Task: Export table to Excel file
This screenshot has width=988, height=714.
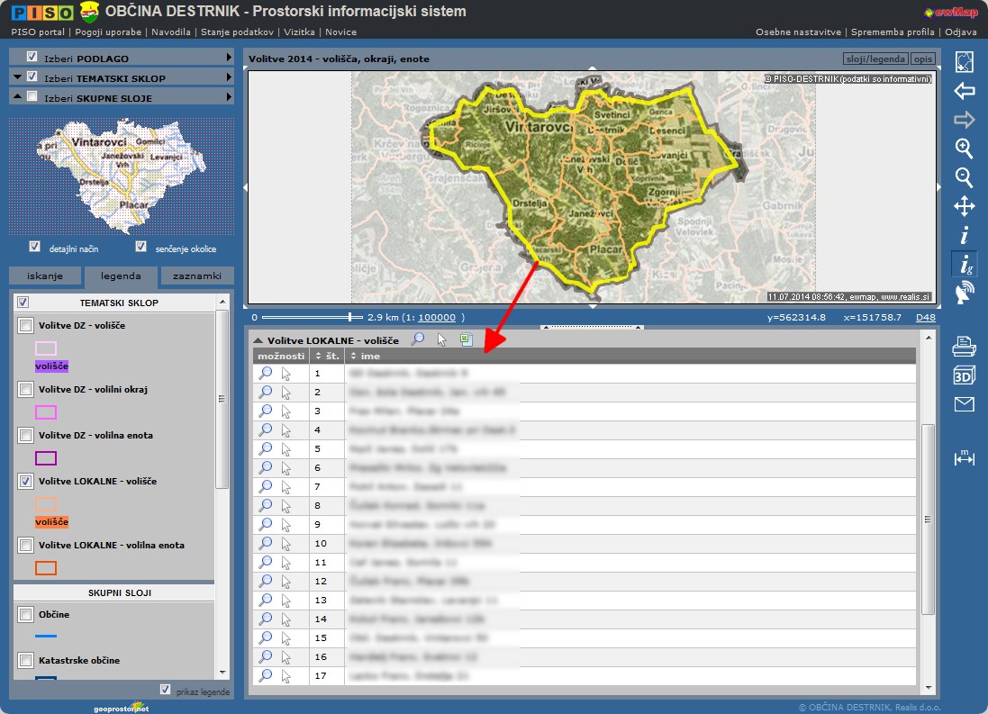Action: point(467,339)
